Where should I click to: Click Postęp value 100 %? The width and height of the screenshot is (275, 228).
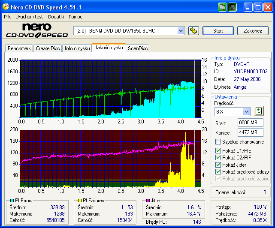pos(260,207)
